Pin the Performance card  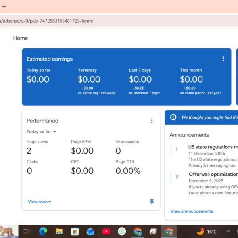click(152, 202)
